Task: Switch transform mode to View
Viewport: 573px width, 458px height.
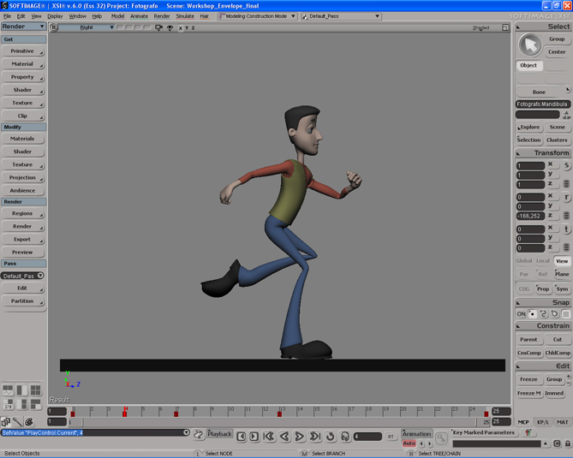Action: (561, 261)
